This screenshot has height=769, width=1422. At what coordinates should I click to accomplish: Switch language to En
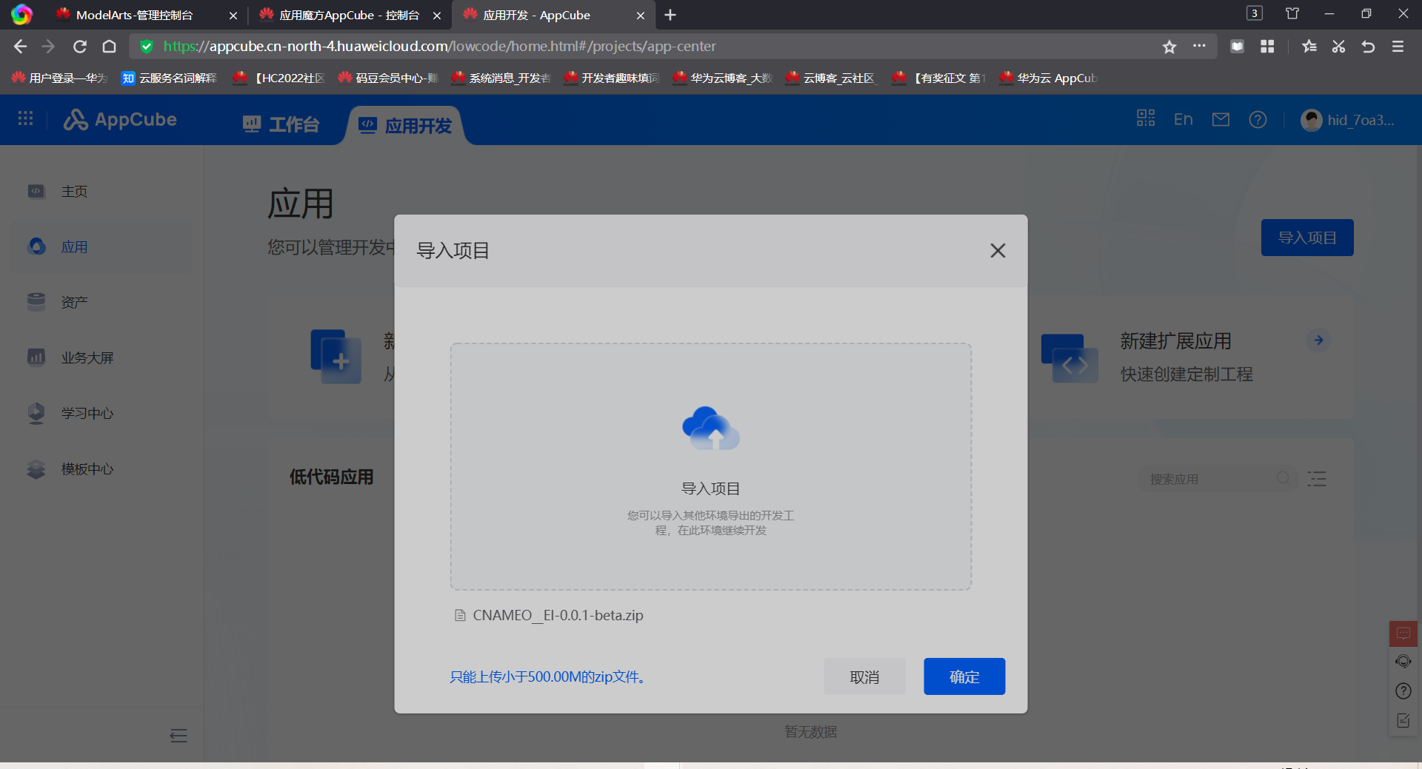coord(1183,119)
